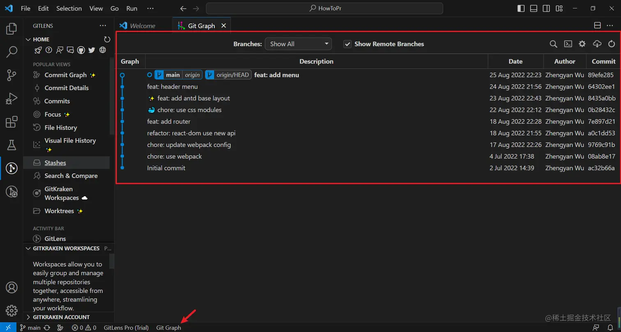Open notifications bell in status bar
This screenshot has height=332, width=621.
coord(610,327)
